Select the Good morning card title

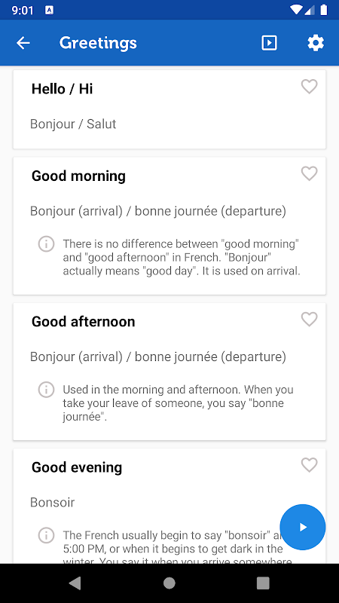[78, 176]
